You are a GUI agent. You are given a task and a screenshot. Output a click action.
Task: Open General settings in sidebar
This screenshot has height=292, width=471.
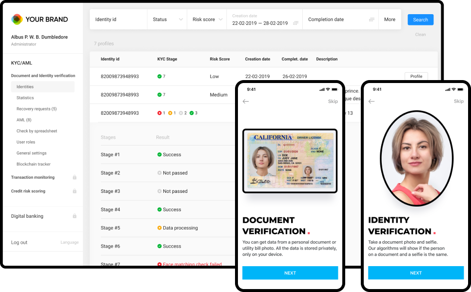(x=32, y=153)
